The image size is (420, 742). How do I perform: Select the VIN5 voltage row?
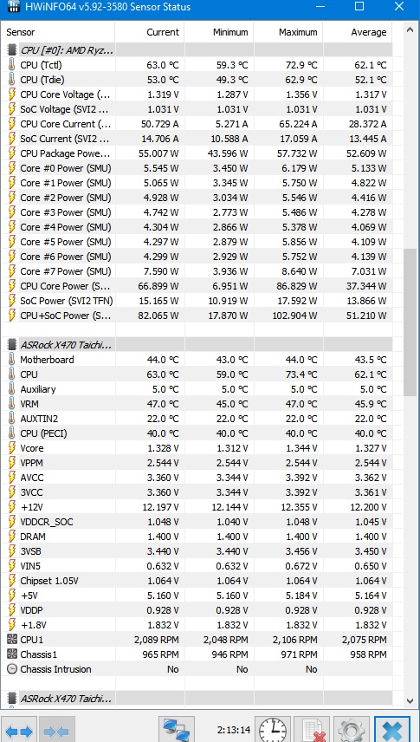[x=197, y=566]
